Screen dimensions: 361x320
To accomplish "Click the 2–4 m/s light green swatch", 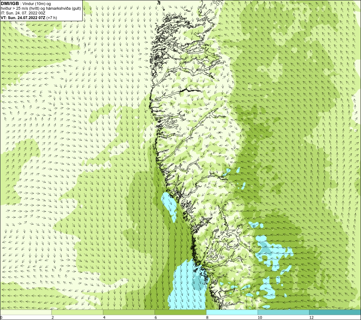I will pos(77,312).
